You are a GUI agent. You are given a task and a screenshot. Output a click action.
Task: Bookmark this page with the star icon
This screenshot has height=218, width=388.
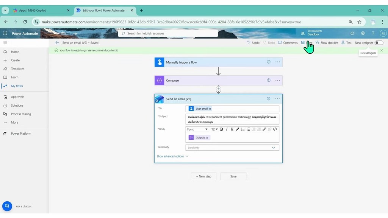[359, 22]
